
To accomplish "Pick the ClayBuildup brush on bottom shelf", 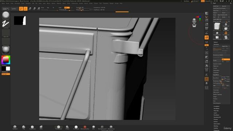I will 32,127.
